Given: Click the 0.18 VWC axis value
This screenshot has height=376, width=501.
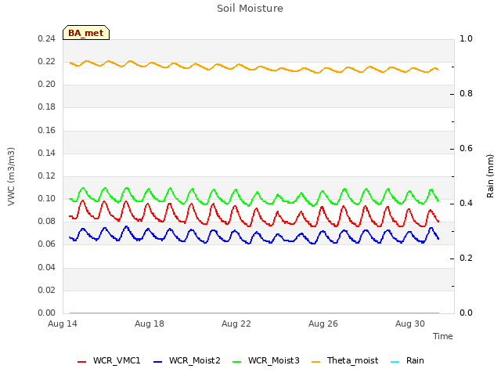Looking at the screenshot, I should click(x=47, y=107).
